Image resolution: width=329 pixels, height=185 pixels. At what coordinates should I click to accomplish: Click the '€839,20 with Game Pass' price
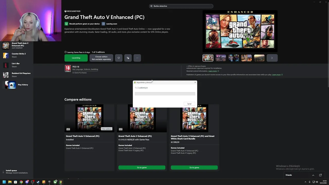[x=138, y=140]
